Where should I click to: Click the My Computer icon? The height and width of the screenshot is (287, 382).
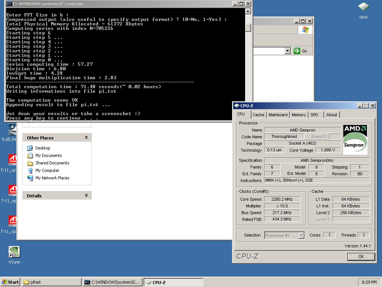point(30,170)
